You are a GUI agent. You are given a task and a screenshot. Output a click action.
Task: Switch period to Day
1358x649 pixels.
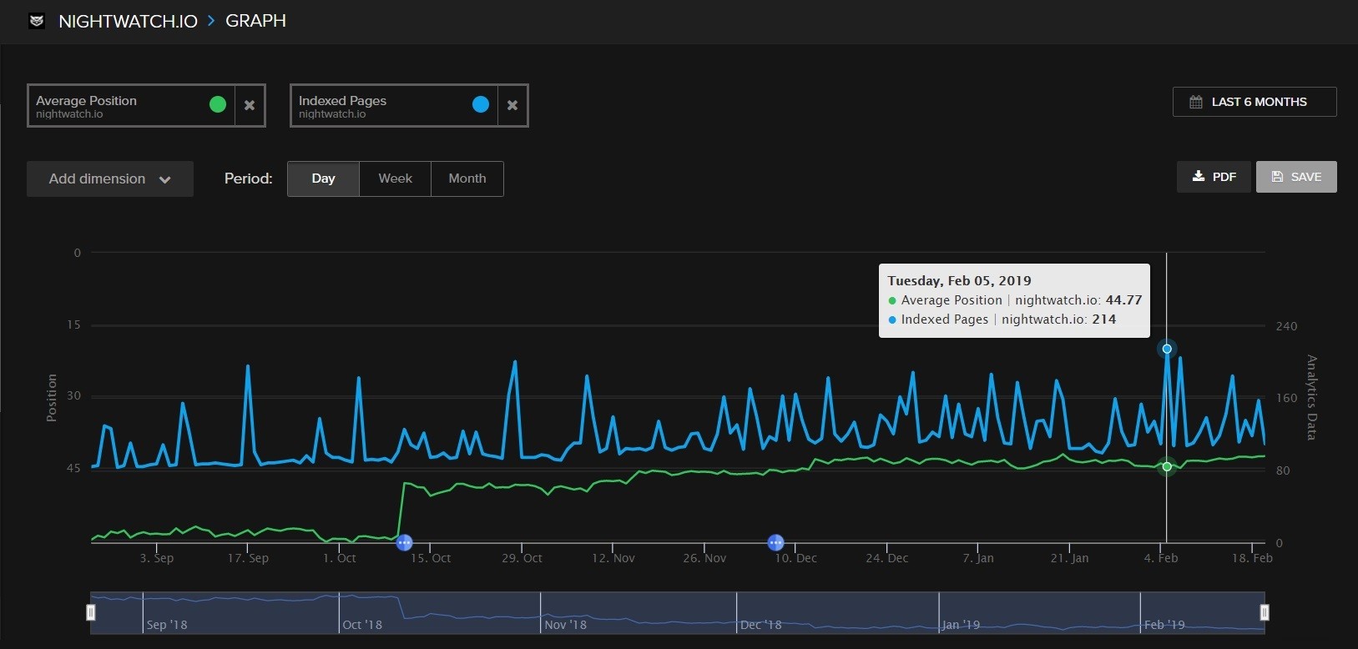tap(323, 179)
